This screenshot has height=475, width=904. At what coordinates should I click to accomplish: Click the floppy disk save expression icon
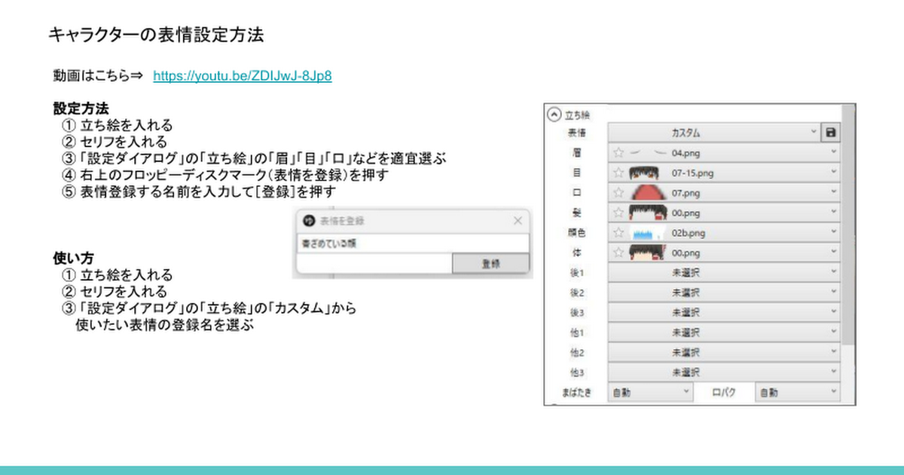[x=831, y=133]
